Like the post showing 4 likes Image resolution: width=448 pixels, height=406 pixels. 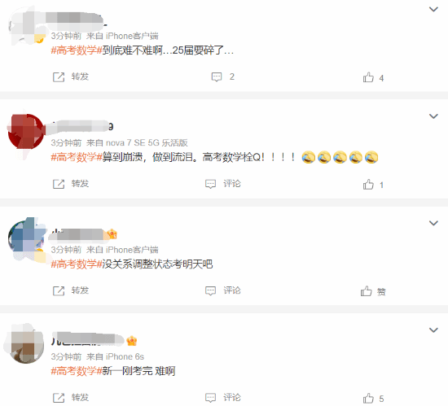(x=368, y=77)
